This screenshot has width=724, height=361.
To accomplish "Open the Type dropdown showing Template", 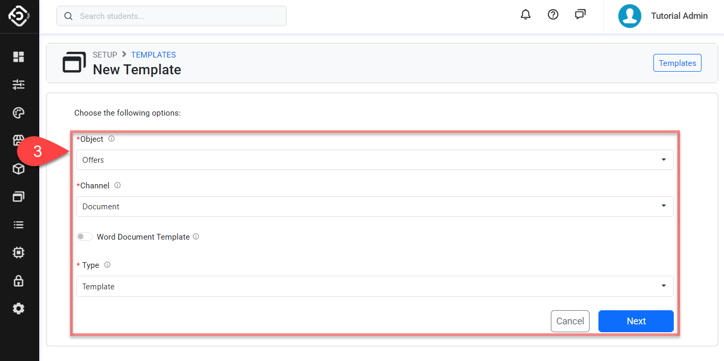I will [x=375, y=286].
